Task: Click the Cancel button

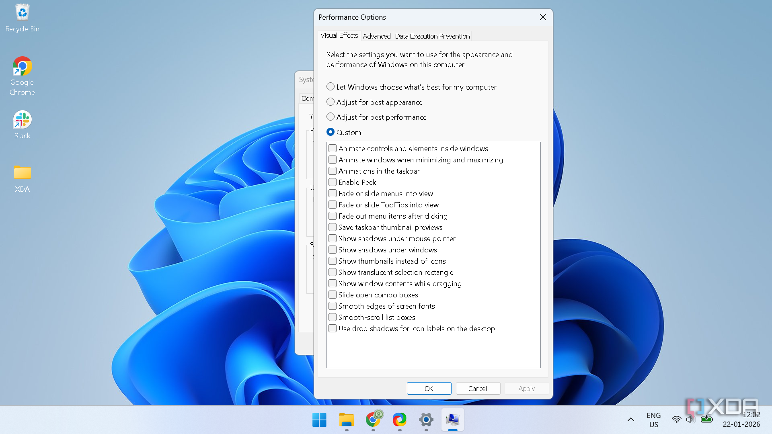Action: (x=478, y=389)
